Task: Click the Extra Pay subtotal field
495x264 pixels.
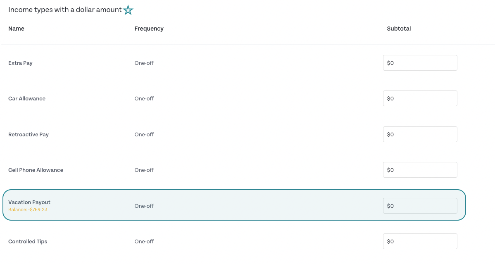Action: (x=420, y=63)
